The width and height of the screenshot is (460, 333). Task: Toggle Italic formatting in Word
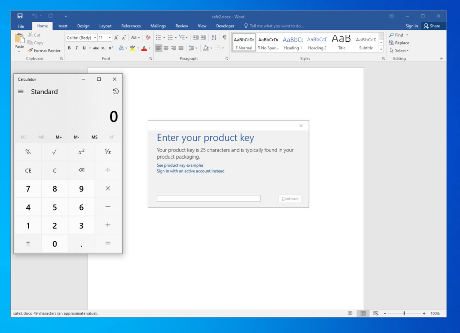pos(76,48)
